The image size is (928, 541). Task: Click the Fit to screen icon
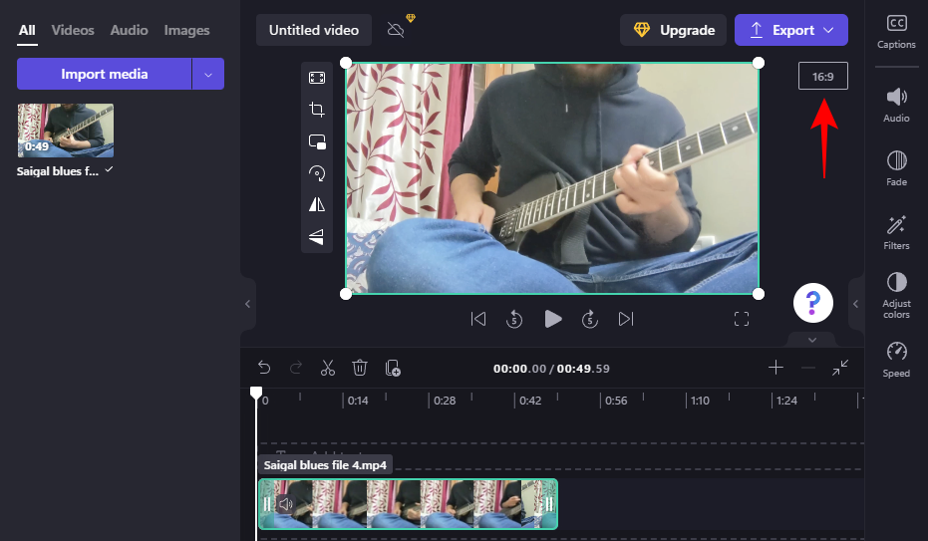[x=317, y=78]
